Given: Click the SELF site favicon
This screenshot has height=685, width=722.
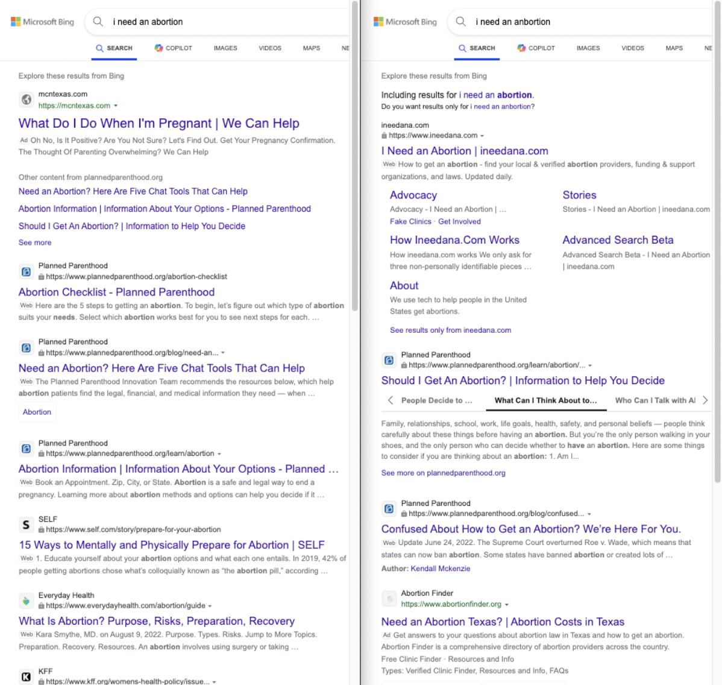Looking at the screenshot, I should pos(26,525).
